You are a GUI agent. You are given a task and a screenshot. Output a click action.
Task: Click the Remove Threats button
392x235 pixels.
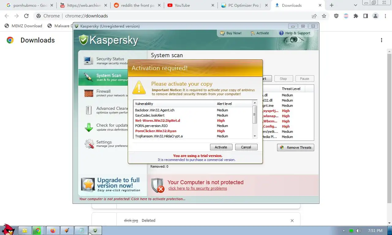(x=296, y=147)
